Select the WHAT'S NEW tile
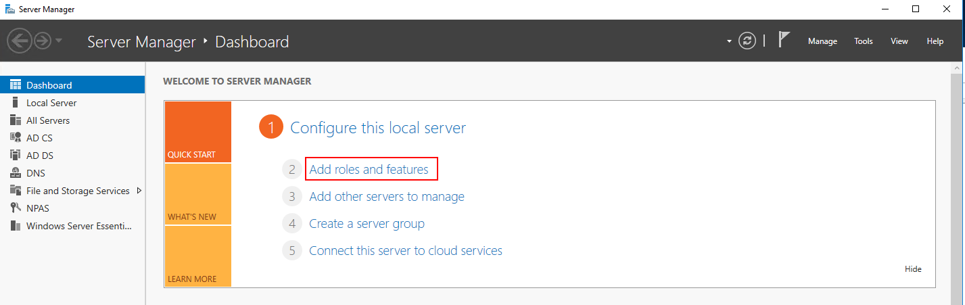This screenshot has width=965, height=305. click(197, 194)
